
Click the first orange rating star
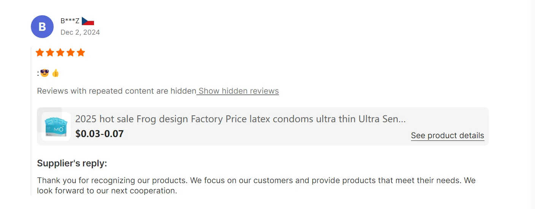pos(40,53)
